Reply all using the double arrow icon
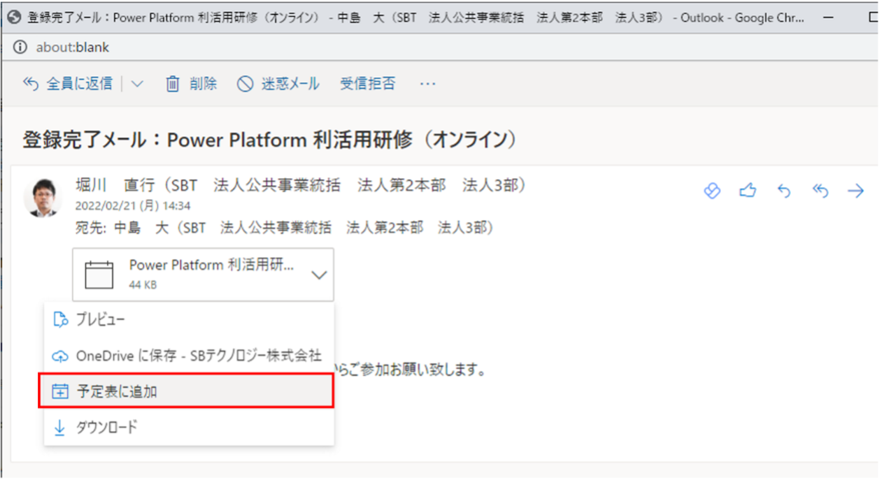Screen dimensions: 882x482 pos(820,191)
